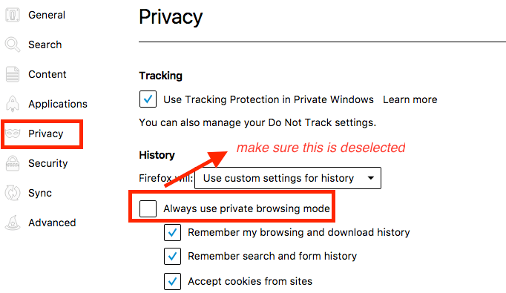
Task: Open the Advanced wizard hat icon
Action: pos(13,223)
